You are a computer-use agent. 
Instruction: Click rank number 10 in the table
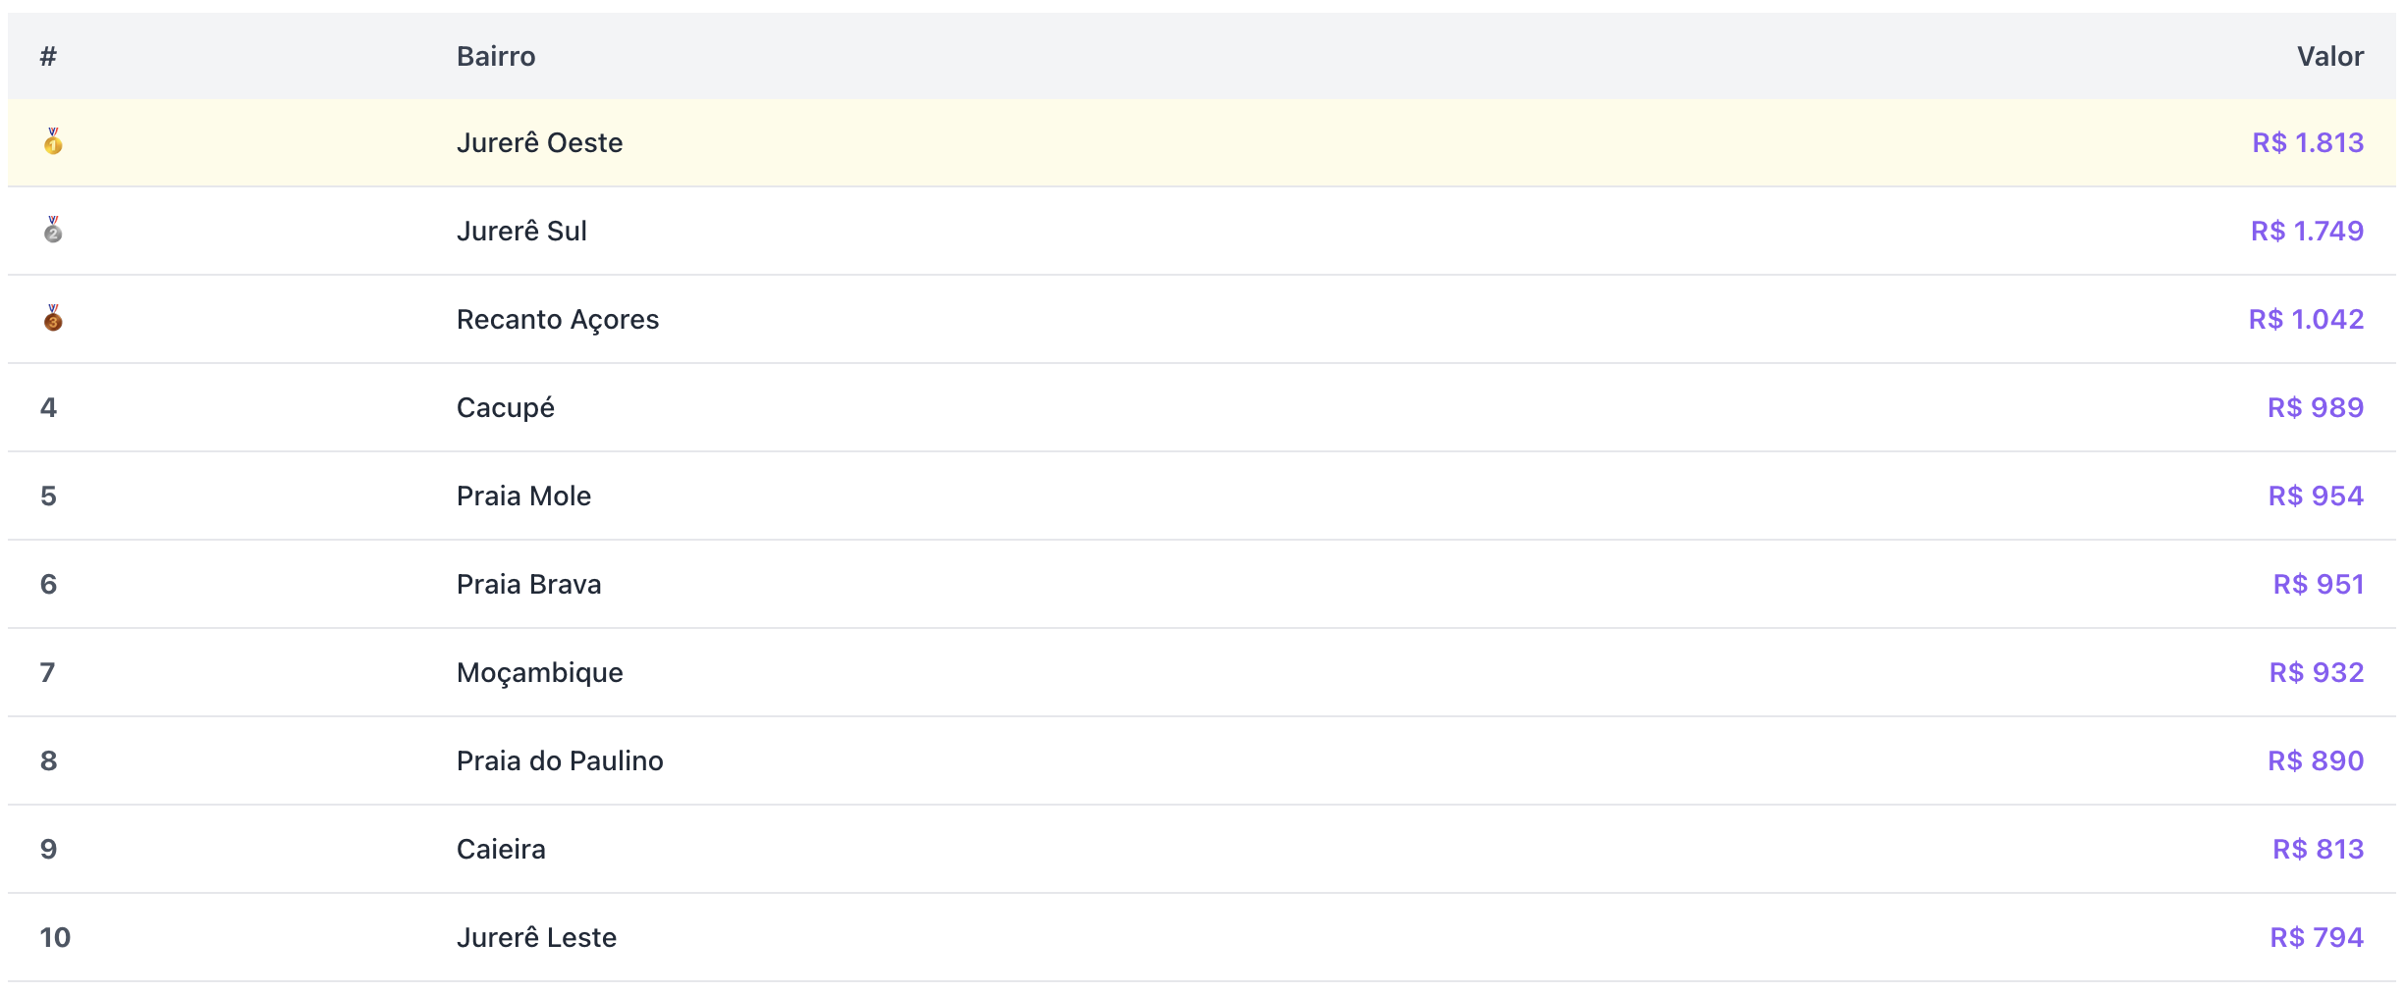[x=55, y=938]
